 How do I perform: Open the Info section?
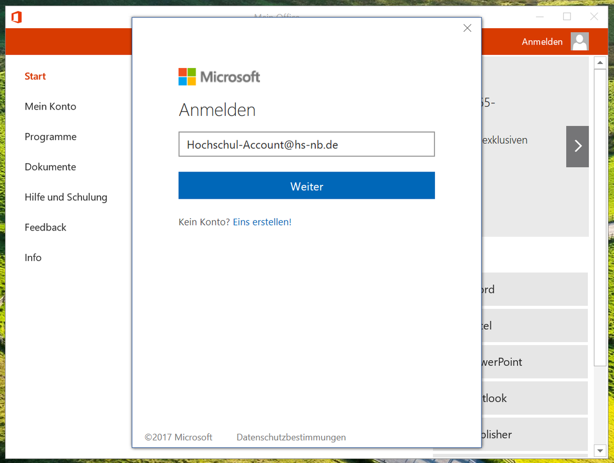coord(33,258)
